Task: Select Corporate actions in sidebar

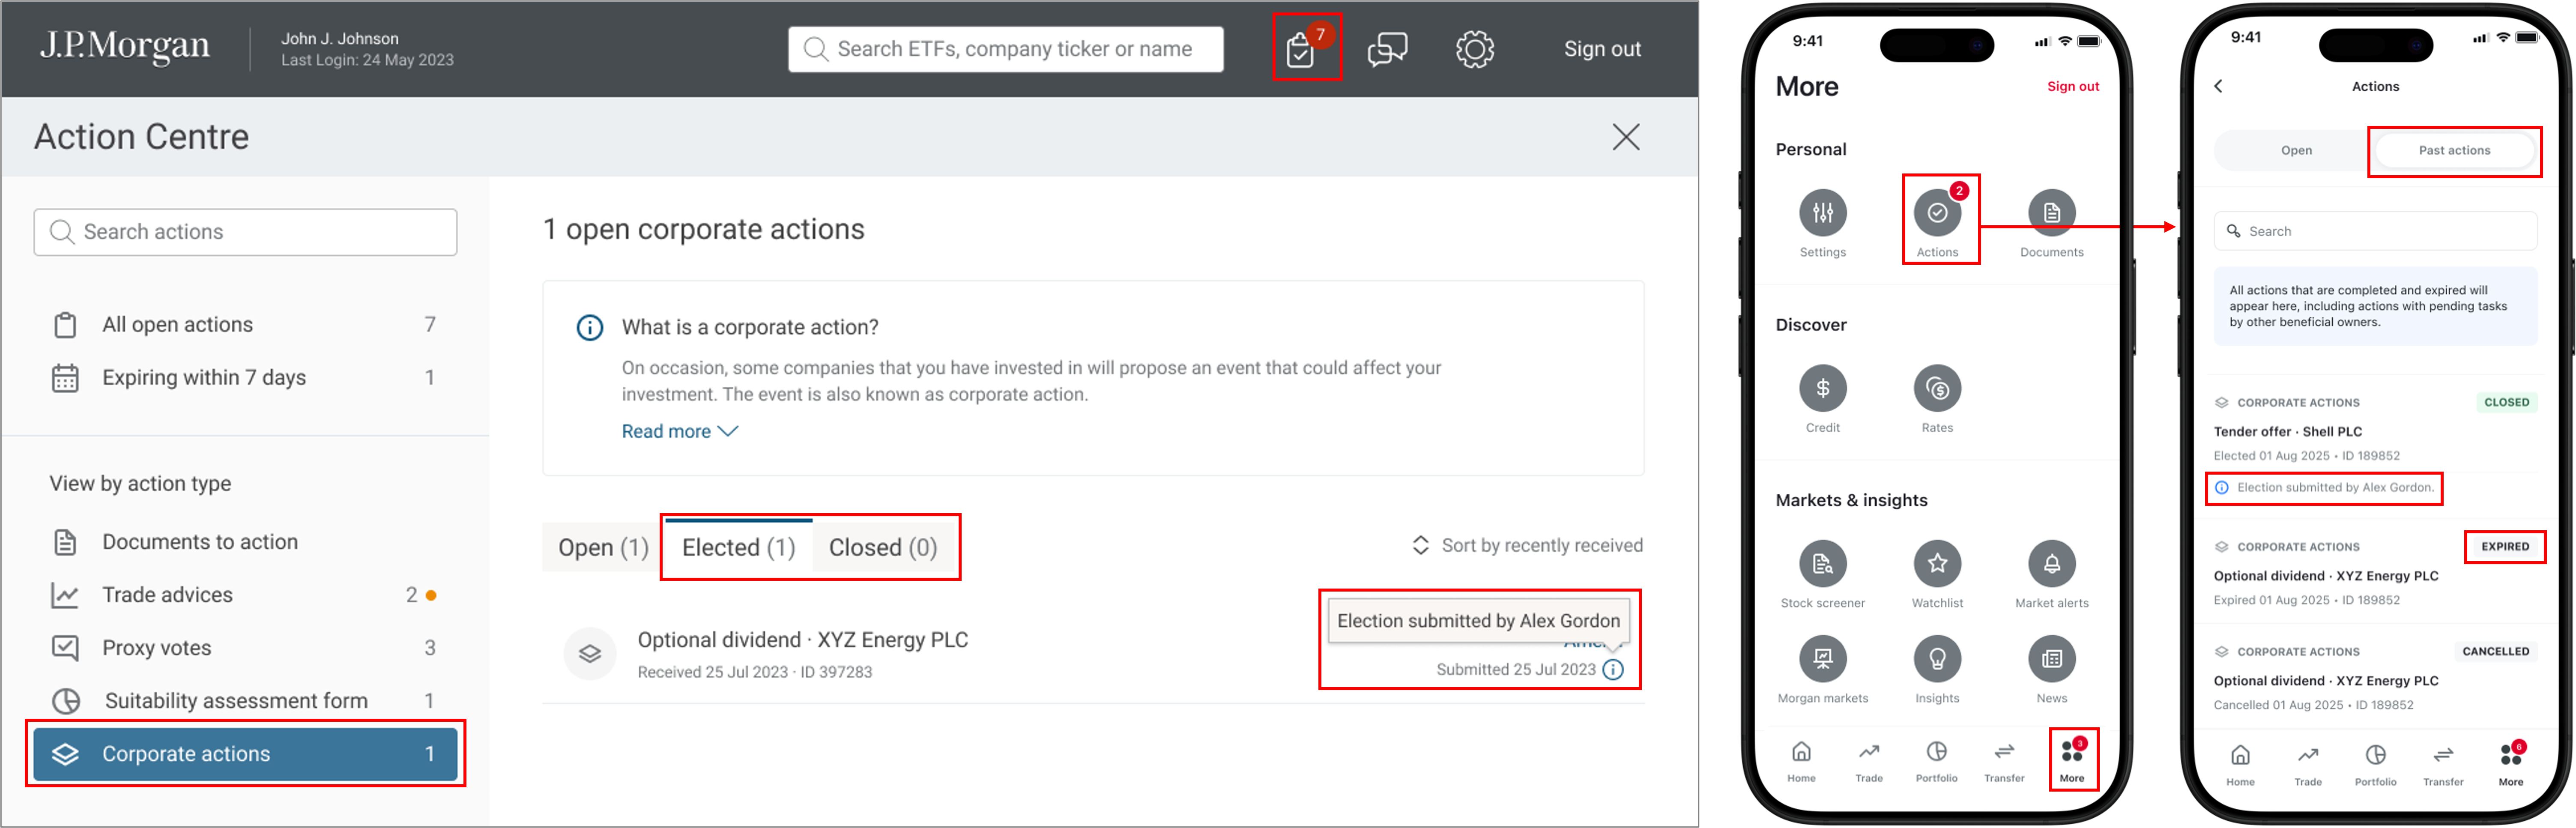Action: tap(245, 753)
